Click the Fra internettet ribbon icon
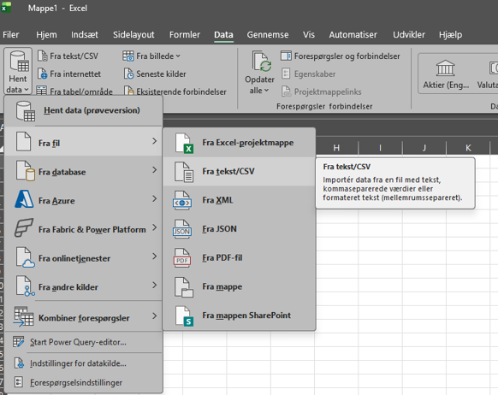 (43, 74)
